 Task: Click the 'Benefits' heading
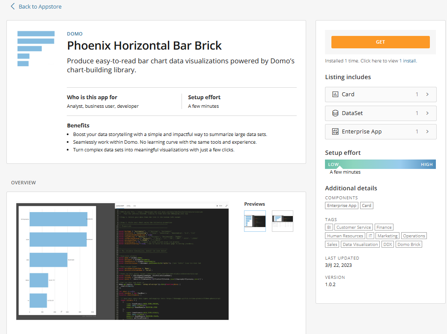[78, 125]
